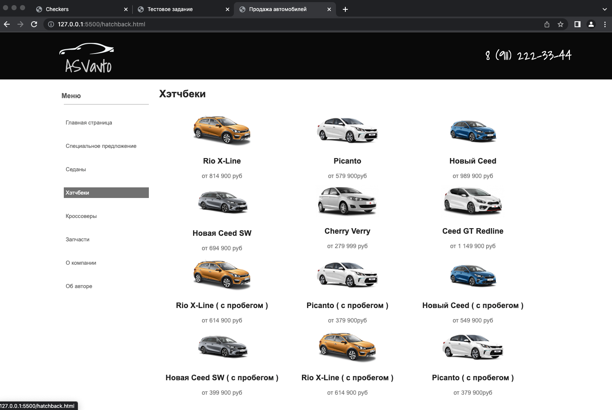Open the share/upload icon in the toolbar

(x=547, y=24)
